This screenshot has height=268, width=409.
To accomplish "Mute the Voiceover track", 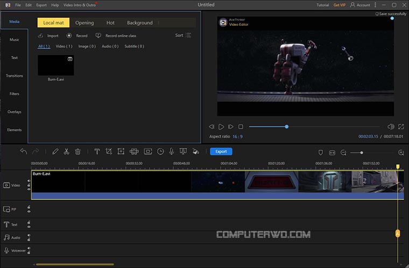I will [x=29, y=248].
